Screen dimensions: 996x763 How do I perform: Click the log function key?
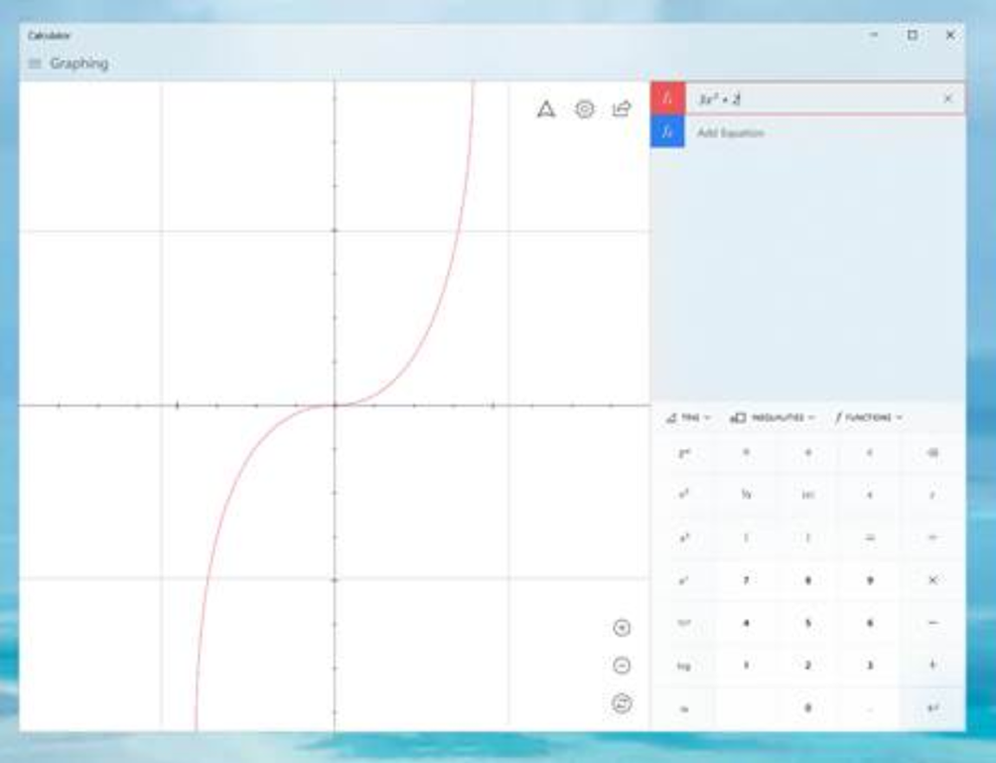(x=683, y=666)
